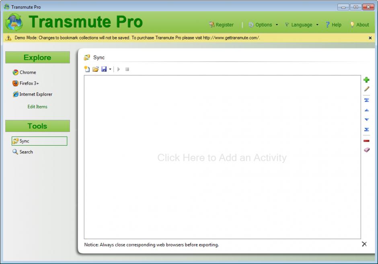Click the Tools section header
The height and width of the screenshot is (264, 378).
[38, 126]
